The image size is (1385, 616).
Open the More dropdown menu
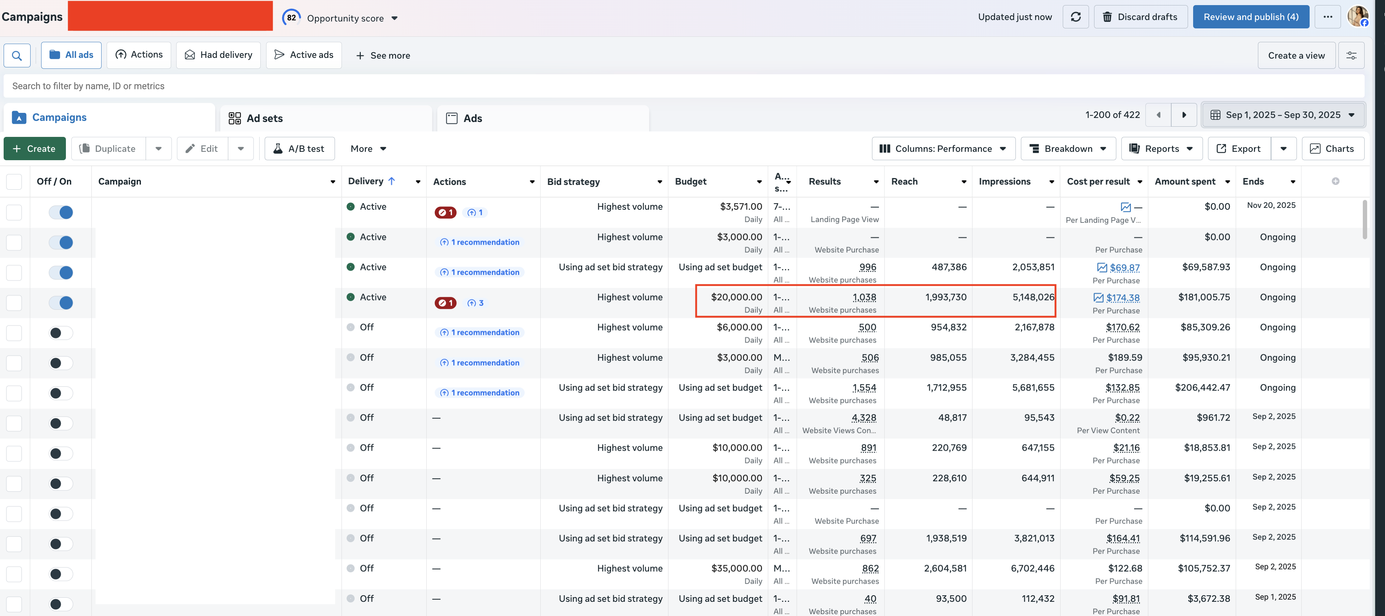point(368,148)
